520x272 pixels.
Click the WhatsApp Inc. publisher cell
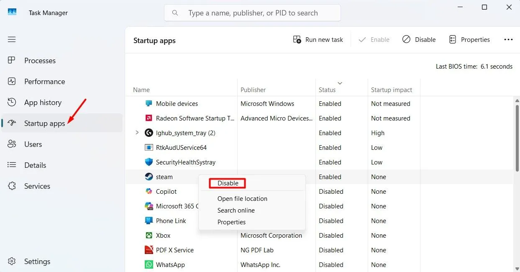coord(260,265)
